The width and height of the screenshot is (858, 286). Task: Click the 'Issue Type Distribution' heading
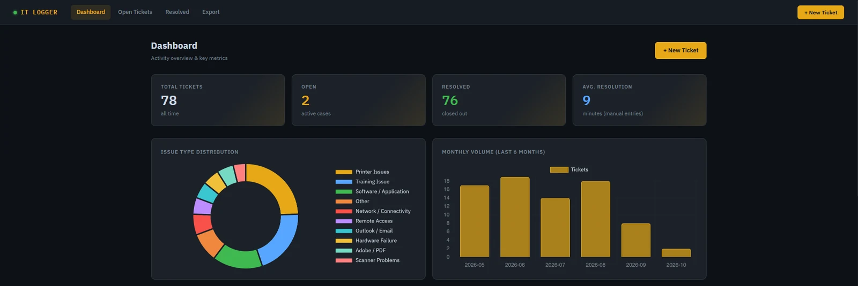199,152
